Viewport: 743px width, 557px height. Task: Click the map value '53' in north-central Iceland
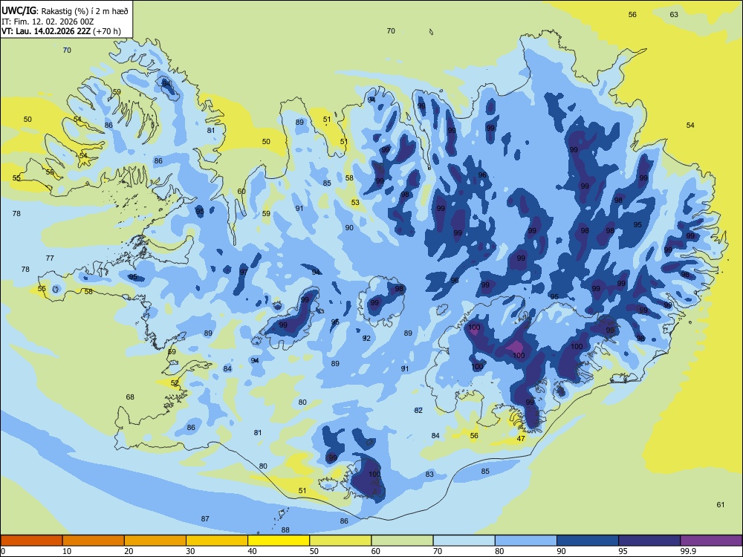355,203
